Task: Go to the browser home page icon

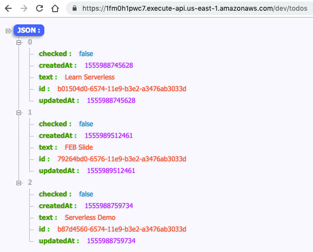Action: click(x=55, y=8)
